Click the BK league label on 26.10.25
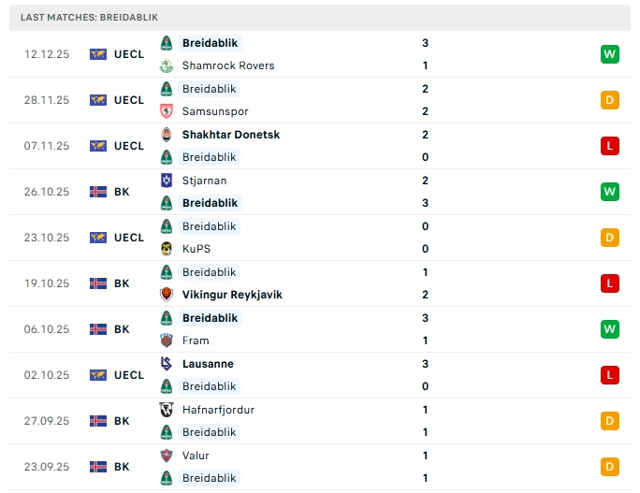Image resolution: width=640 pixels, height=493 pixels. coord(122,192)
